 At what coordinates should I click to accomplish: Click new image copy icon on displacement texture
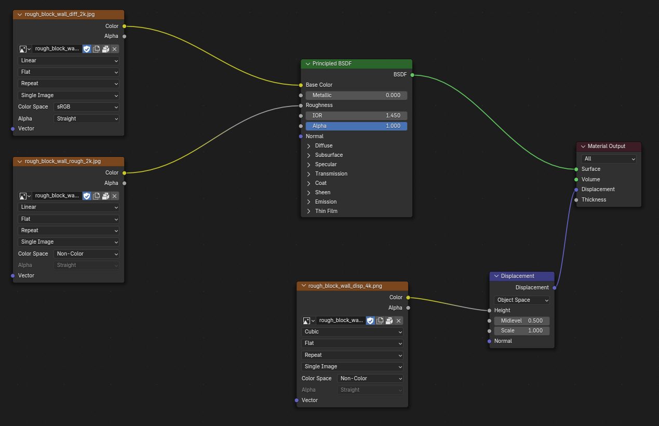point(380,321)
